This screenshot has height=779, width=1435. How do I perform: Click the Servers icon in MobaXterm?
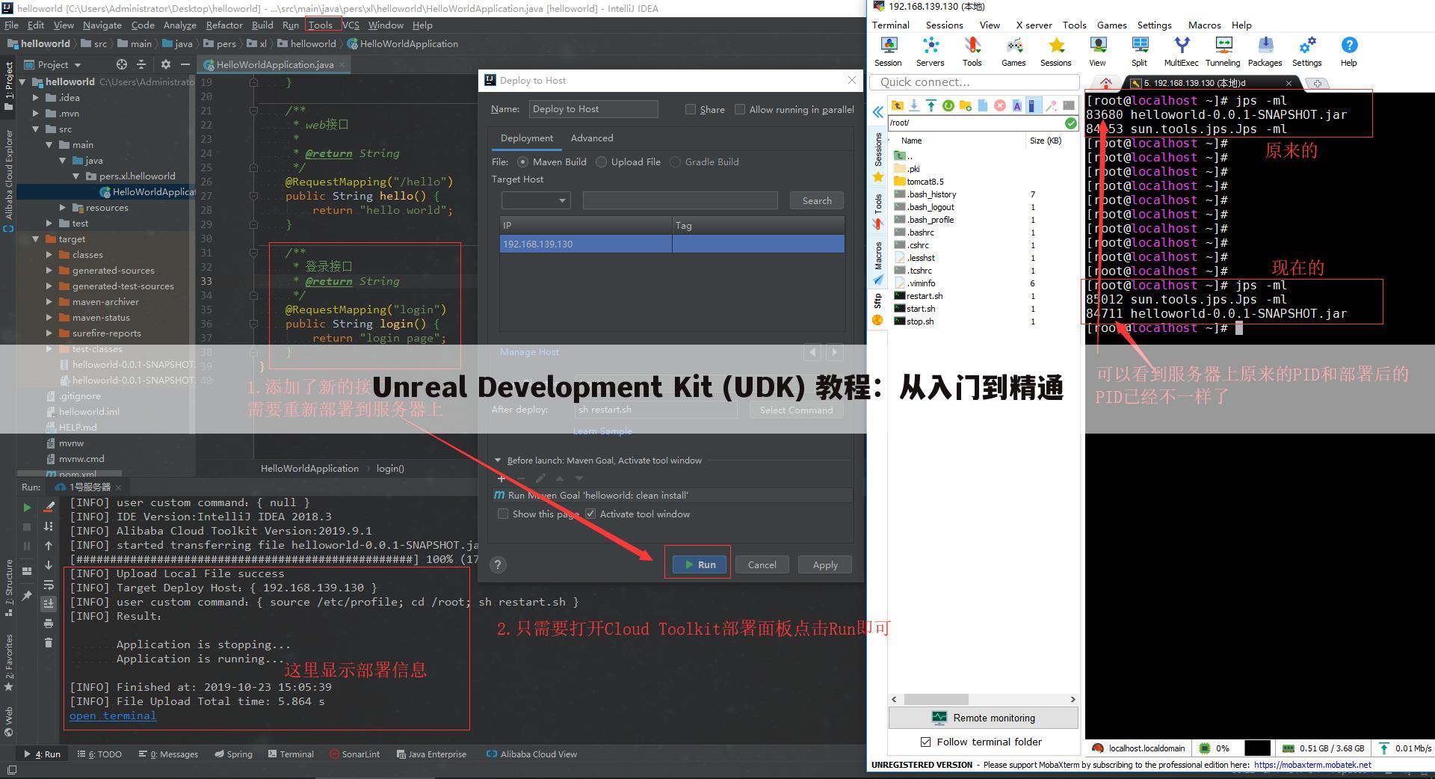pyautogui.click(x=931, y=52)
